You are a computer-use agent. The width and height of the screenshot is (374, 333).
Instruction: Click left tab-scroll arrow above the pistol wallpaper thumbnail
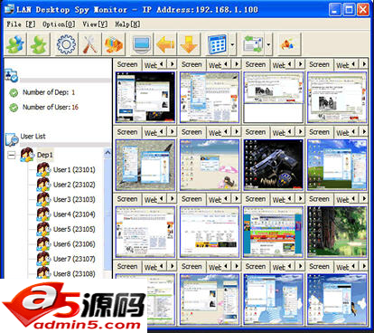pos(289,131)
